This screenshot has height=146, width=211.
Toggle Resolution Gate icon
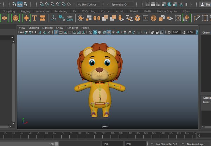[x=65, y=32]
